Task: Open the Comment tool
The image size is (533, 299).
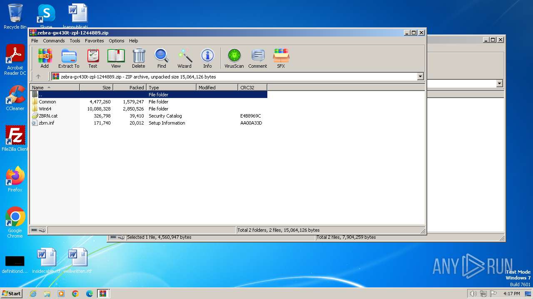Action: 258,58
